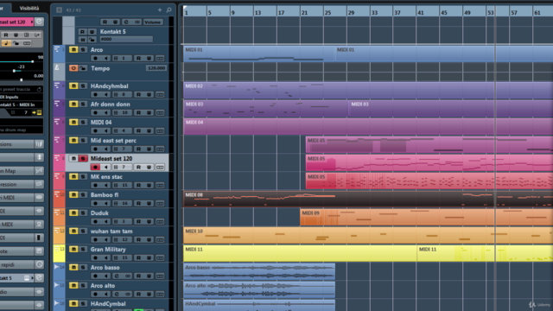
Task: Enable monitor on wuhan tam tam track
Action: click(106, 240)
